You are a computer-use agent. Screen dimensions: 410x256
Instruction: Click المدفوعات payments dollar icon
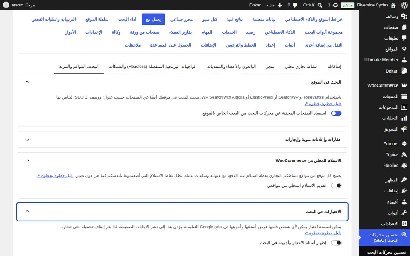(x=404, y=108)
